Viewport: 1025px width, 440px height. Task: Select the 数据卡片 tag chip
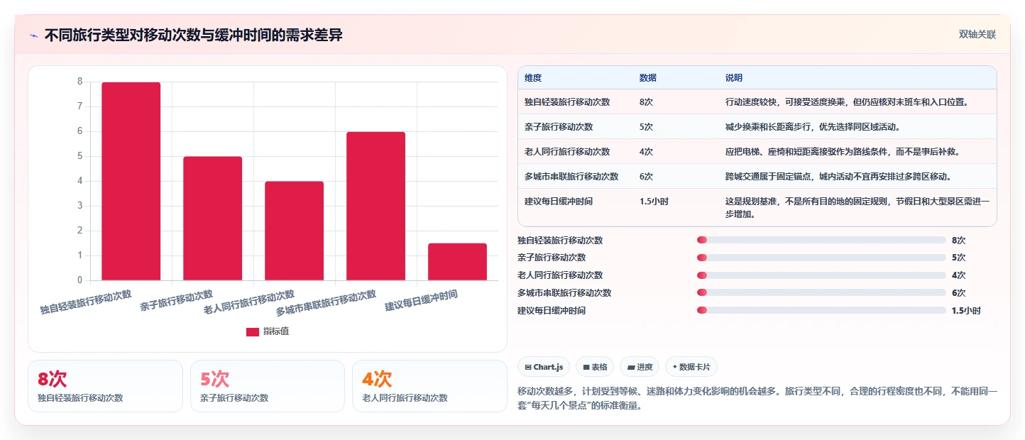(x=691, y=367)
